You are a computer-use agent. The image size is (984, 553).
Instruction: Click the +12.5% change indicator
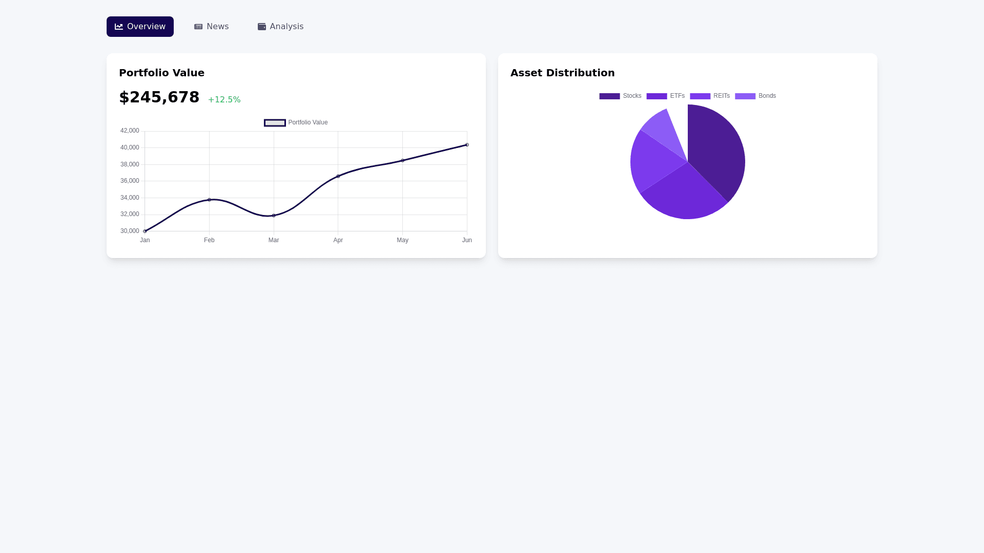coord(224,100)
